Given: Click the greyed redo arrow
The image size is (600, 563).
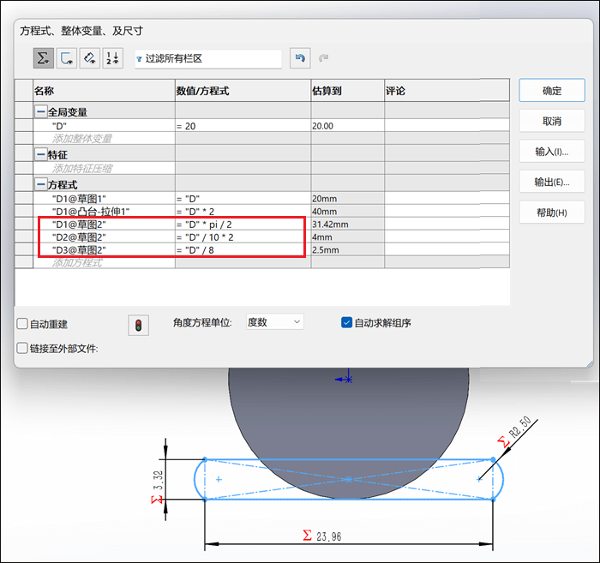Looking at the screenshot, I should [323, 58].
